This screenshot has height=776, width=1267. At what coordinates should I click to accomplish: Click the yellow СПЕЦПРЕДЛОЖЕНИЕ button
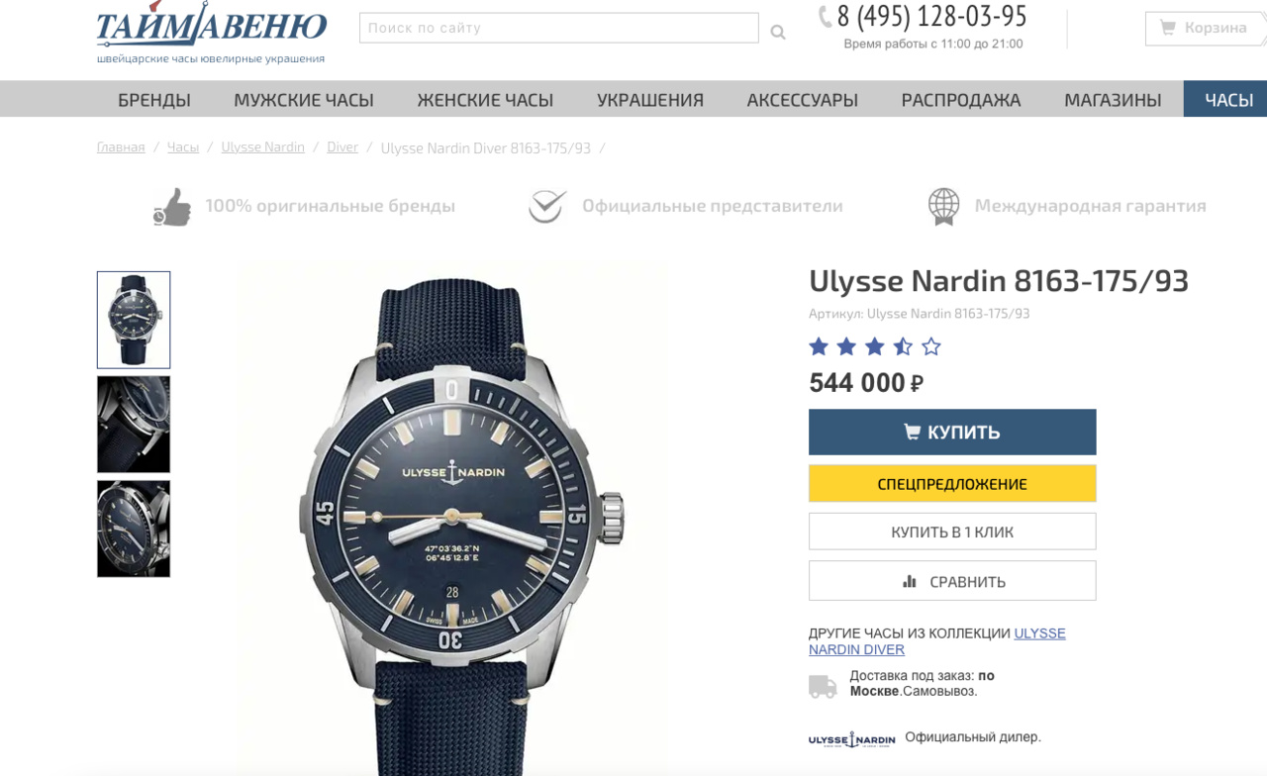click(x=952, y=483)
